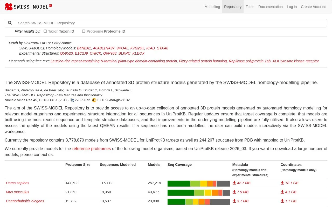The image size is (332, 207).
Task: Open the Homo sapiens proteome link
Action: [x=18, y=183]
